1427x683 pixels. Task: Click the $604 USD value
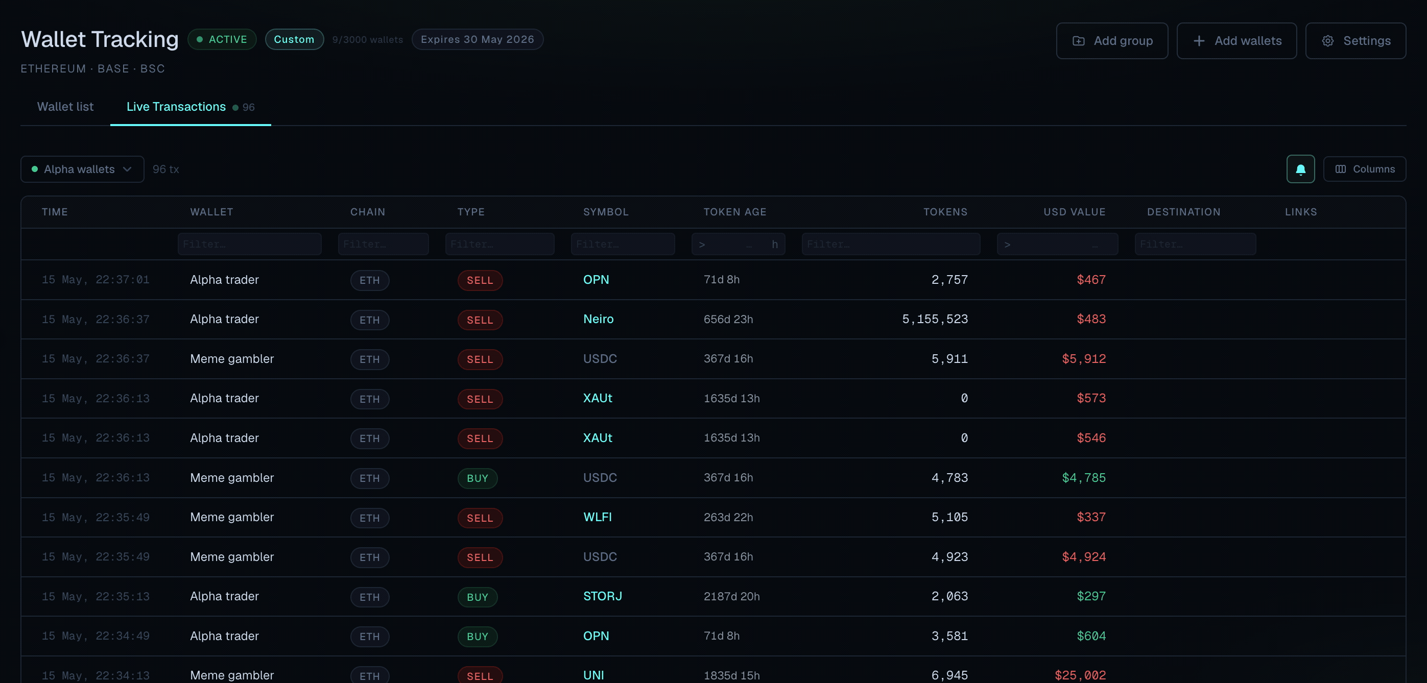pyautogui.click(x=1091, y=636)
